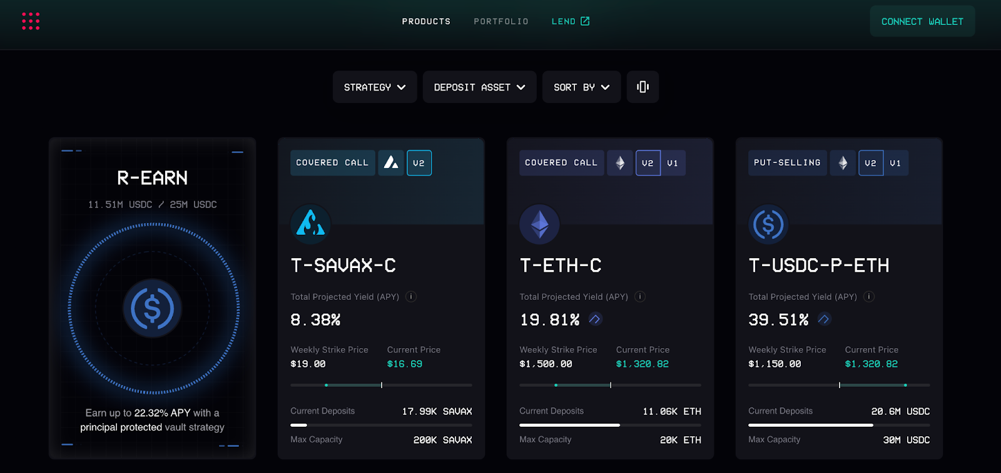Click the info icon beside T-ETH-C yield
This screenshot has width=1001, height=473.
(x=640, y=297)
